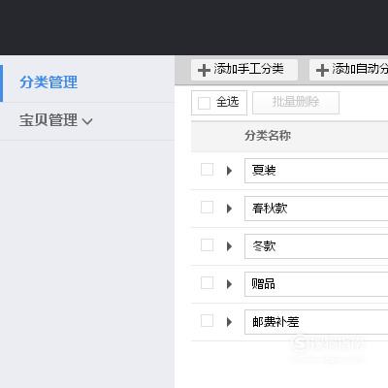Check the box beside 夏装

pyautogui.click(x=207, y=169)
